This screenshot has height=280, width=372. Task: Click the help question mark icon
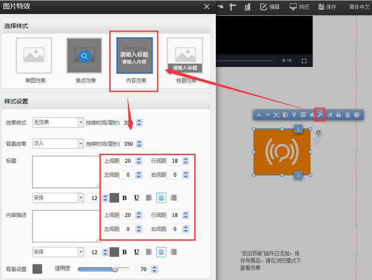(x=357, y=115)
